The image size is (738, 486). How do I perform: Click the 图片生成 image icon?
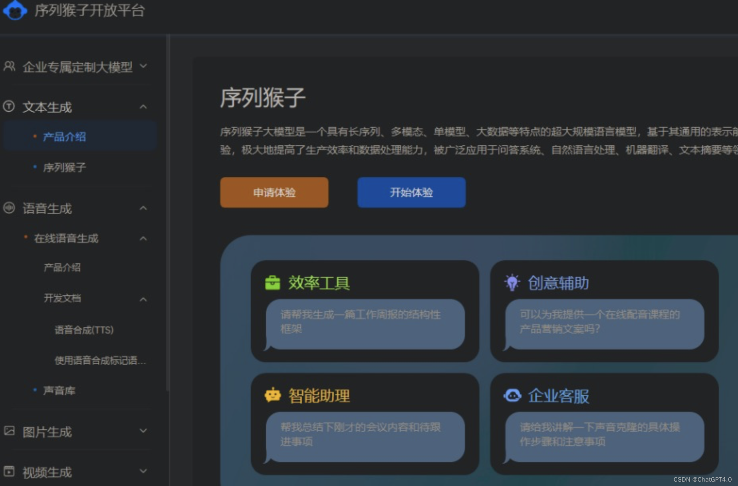tap(9, 431)
